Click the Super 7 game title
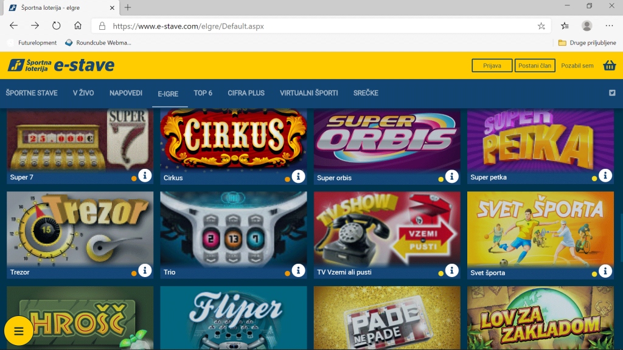Viewport: 623px width, 350px height. (21, 177)
